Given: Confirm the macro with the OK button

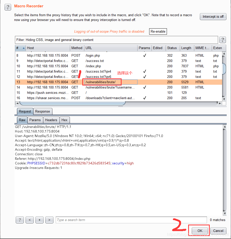Looking at the screenshot, I should pos(200,231).
